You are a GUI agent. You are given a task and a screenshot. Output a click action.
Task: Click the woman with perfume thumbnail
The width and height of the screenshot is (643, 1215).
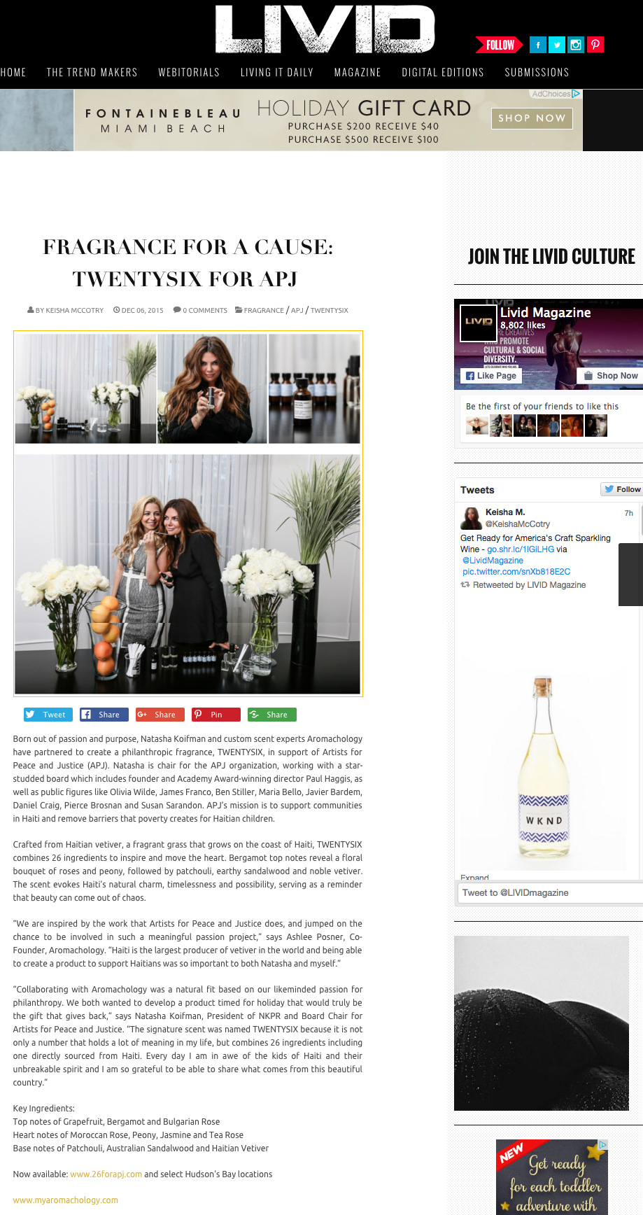[x=212, y=388]
